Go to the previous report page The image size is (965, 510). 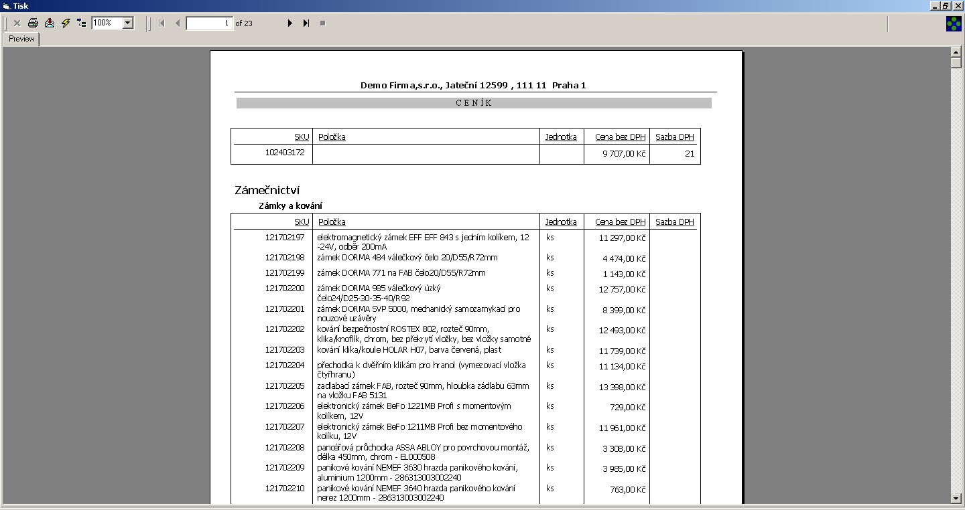point(178,23)
